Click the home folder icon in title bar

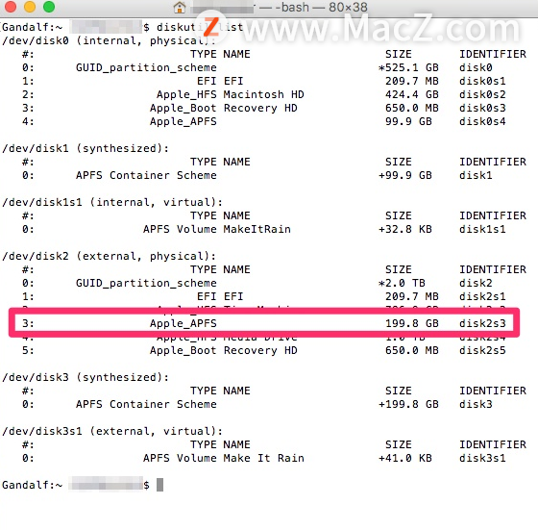(179, 7)
